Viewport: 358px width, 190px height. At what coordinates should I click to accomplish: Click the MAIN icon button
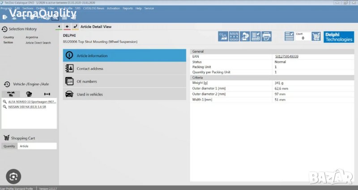[x=234, y=37]
